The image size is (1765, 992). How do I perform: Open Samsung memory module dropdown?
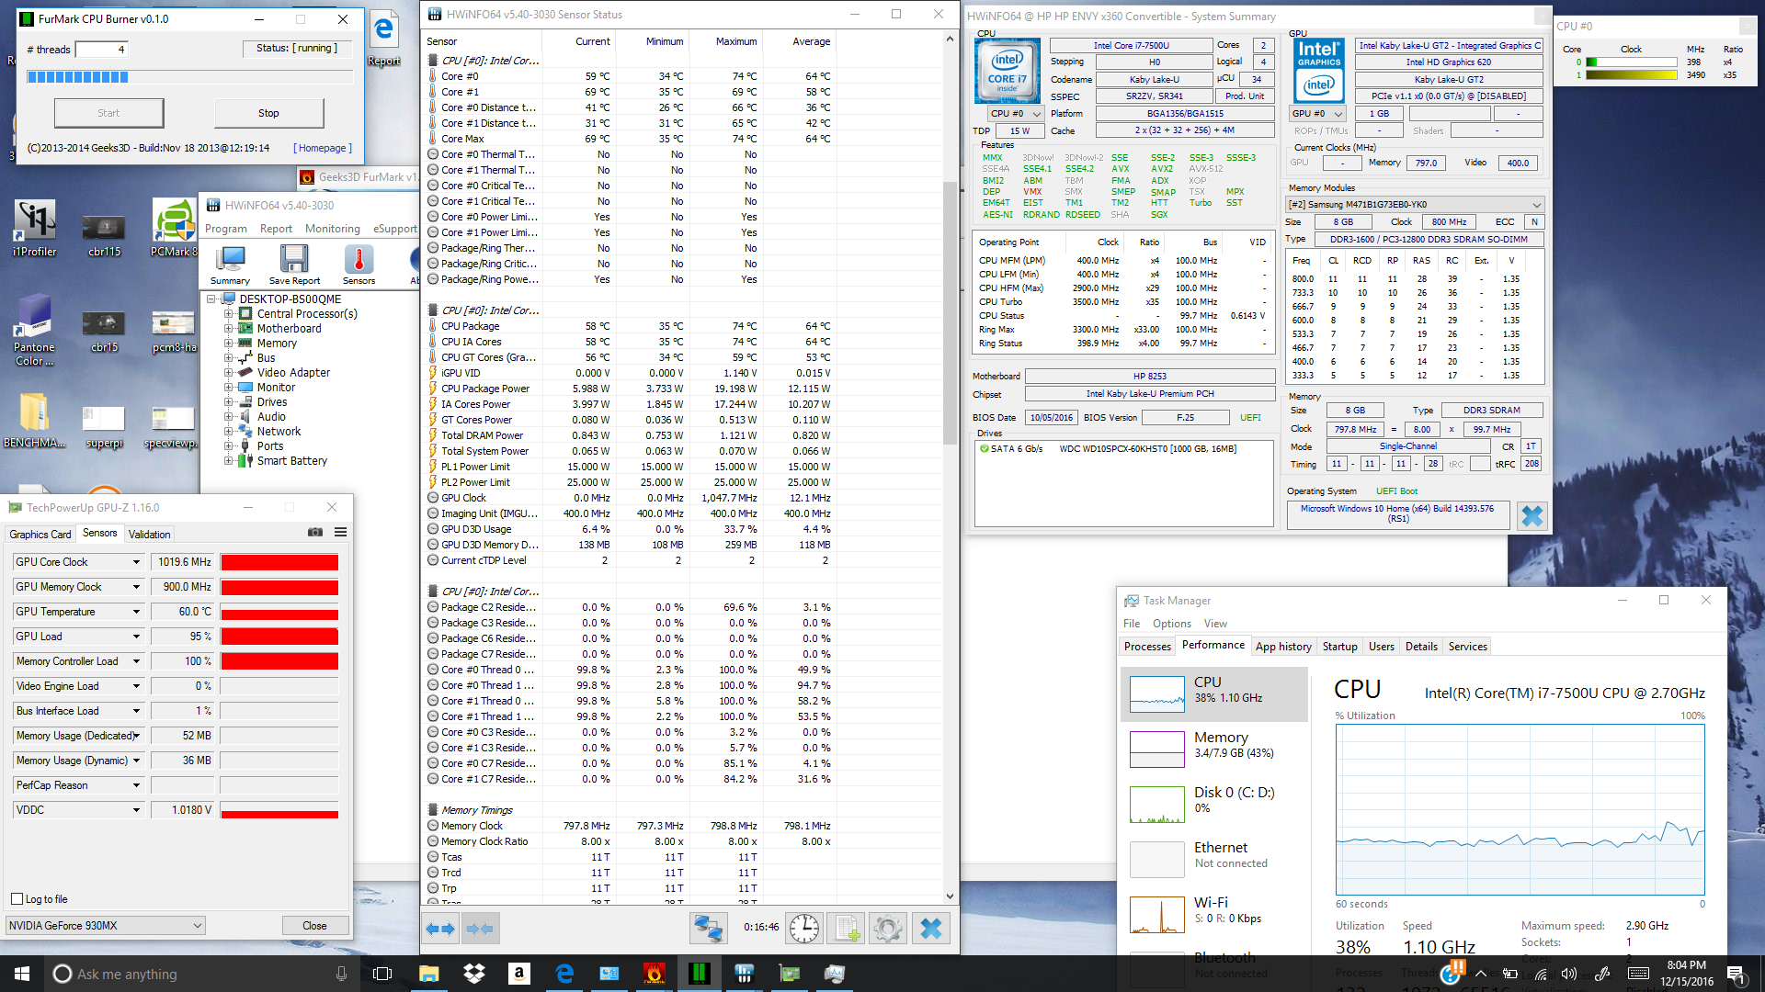pyautogui.click(x=1414, y=205)
